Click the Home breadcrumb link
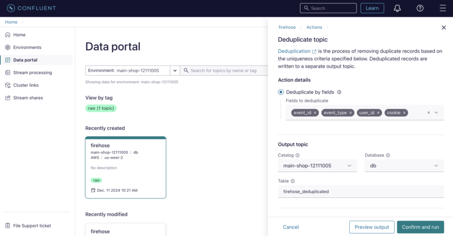The width and height of the screenshot is (453, 236). pyautogui.click(x=11, y=22)
